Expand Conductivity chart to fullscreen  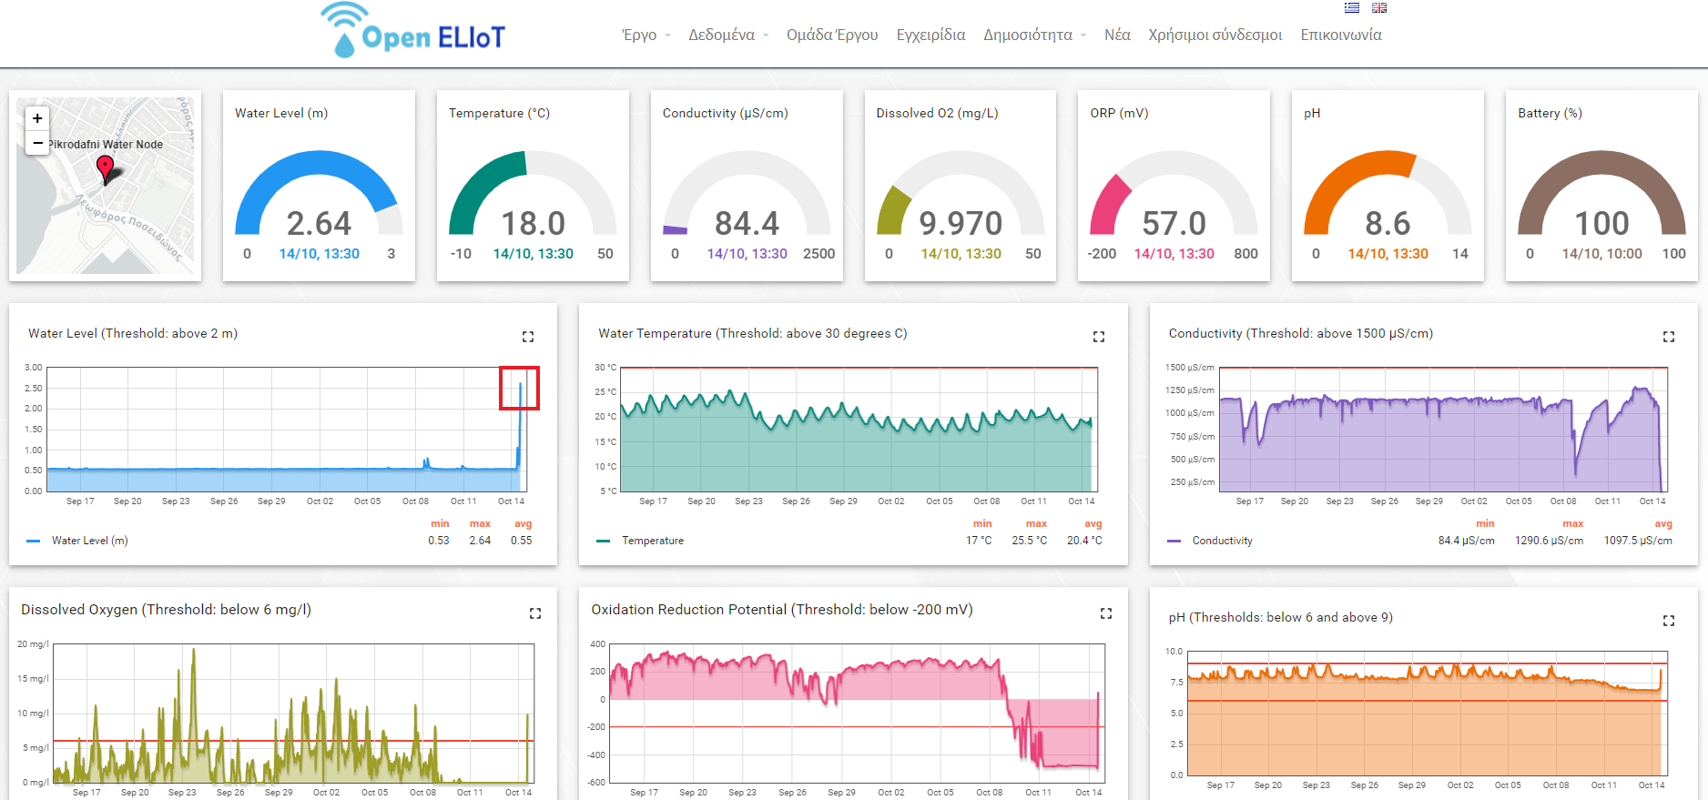point(1669,337)
